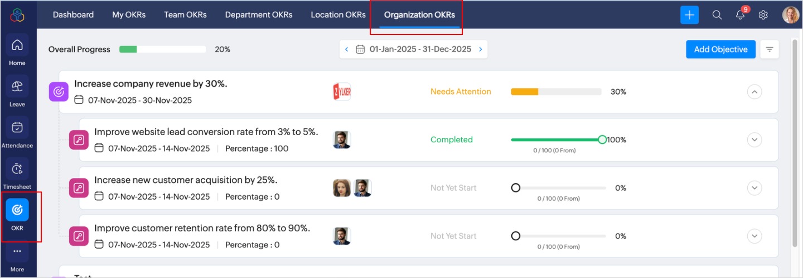Select the OKR sidebar icon
Image resolution: width=803 pixels, height=278 pixels.
17,210
